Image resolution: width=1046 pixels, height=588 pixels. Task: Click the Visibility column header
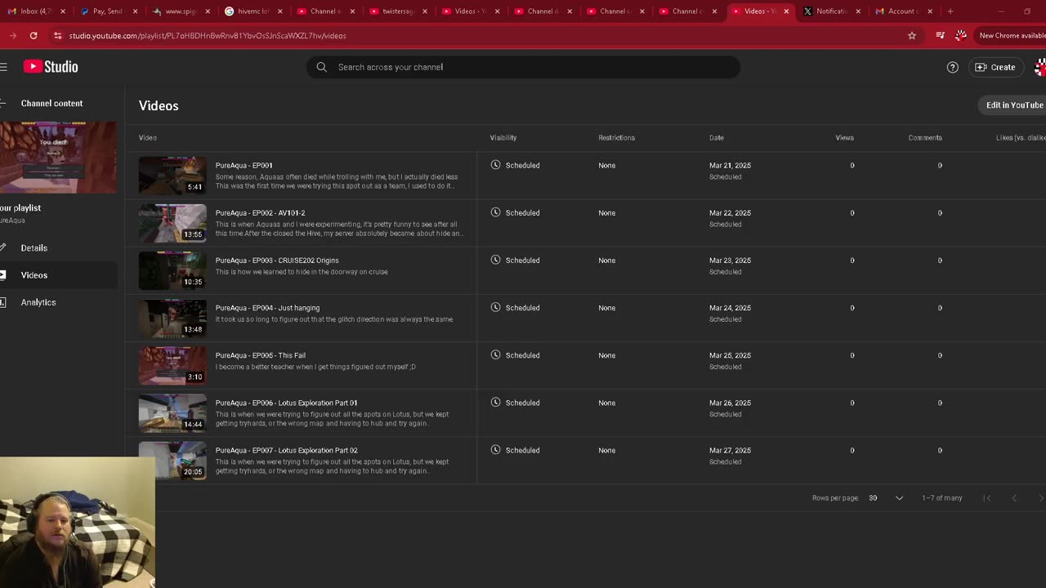click(503, 137)
